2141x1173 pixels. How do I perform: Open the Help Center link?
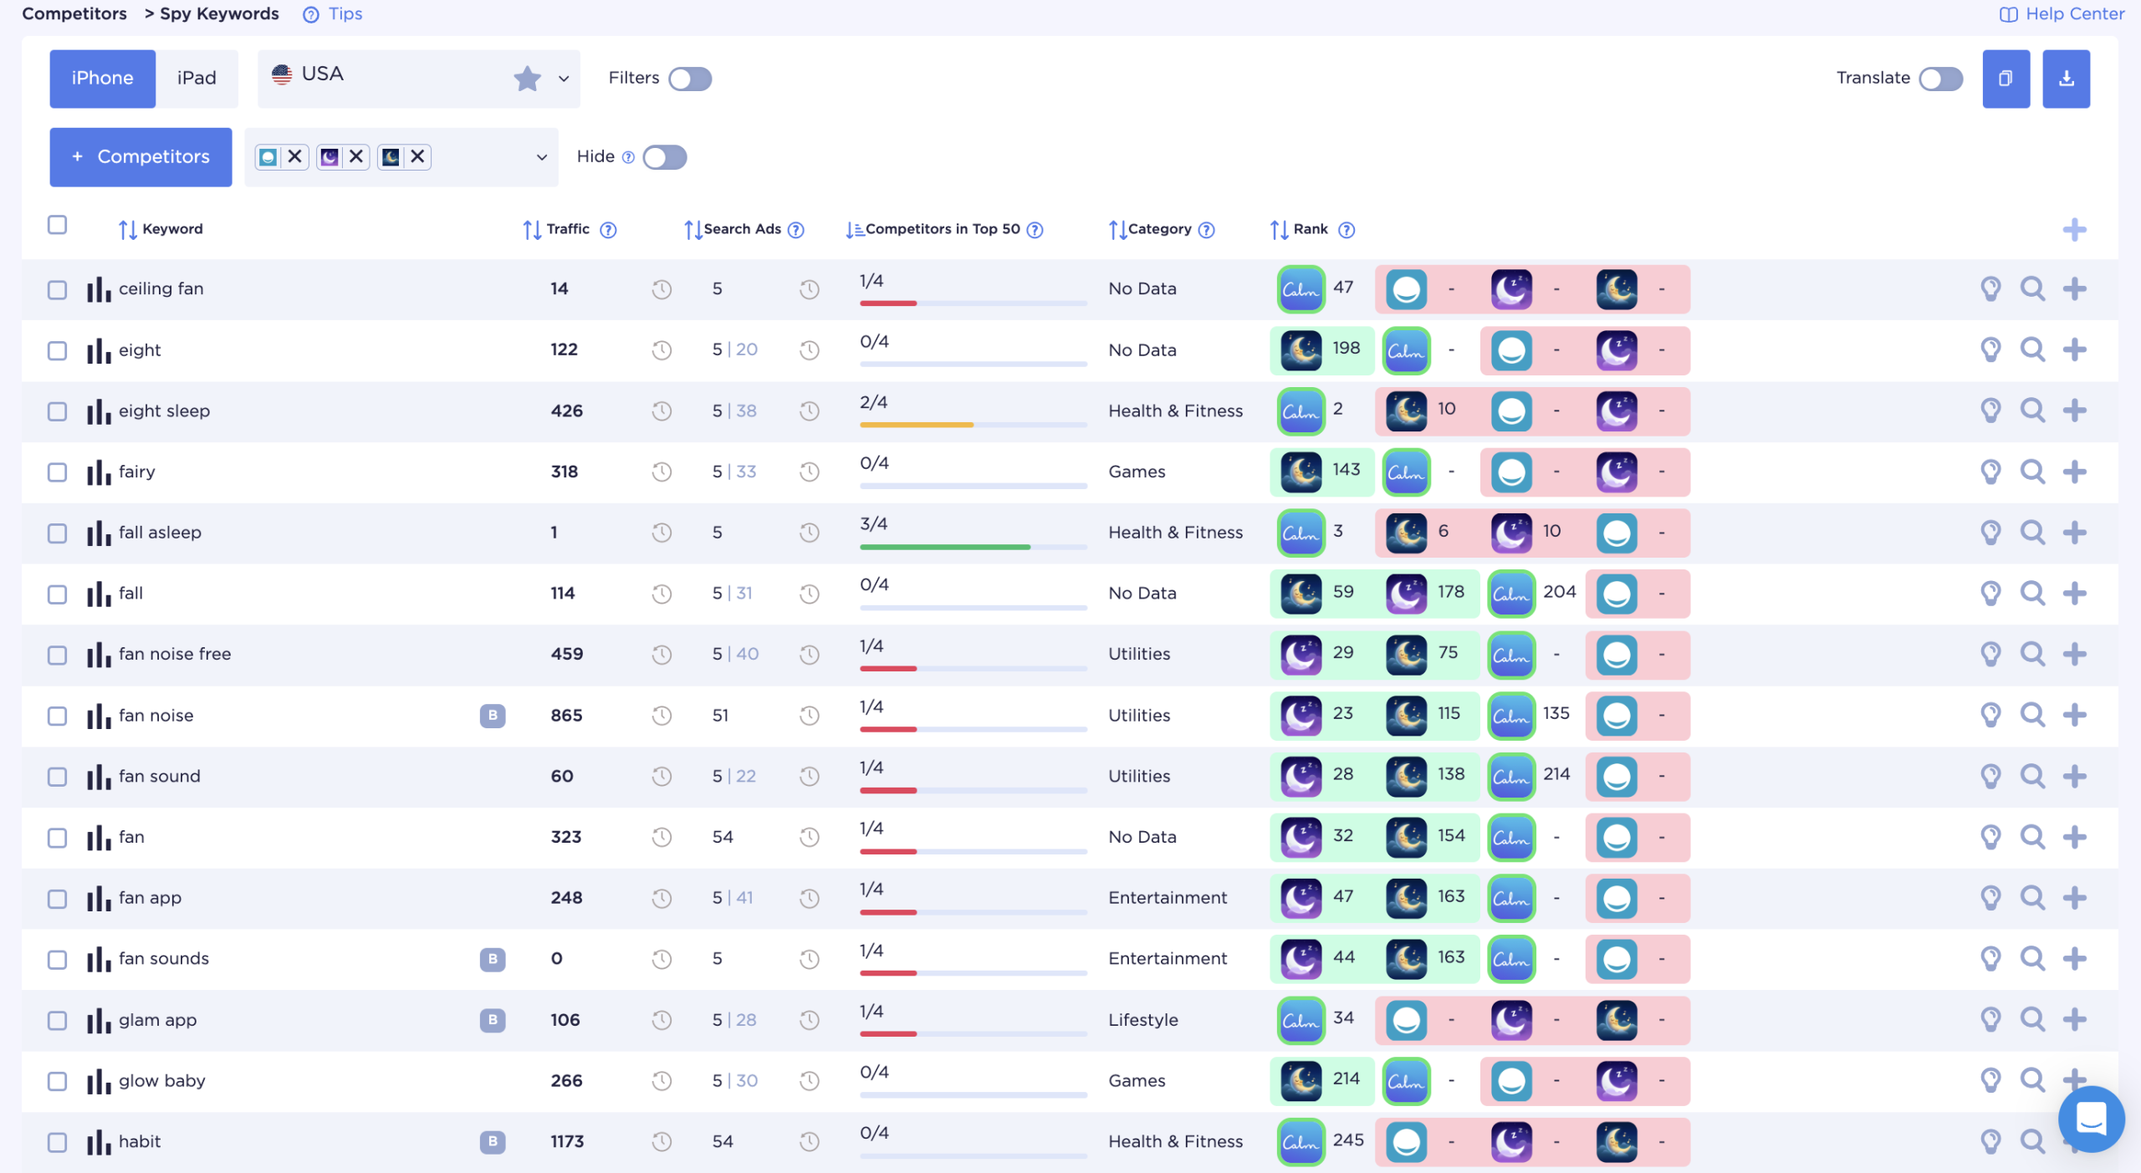point(2062,14)
